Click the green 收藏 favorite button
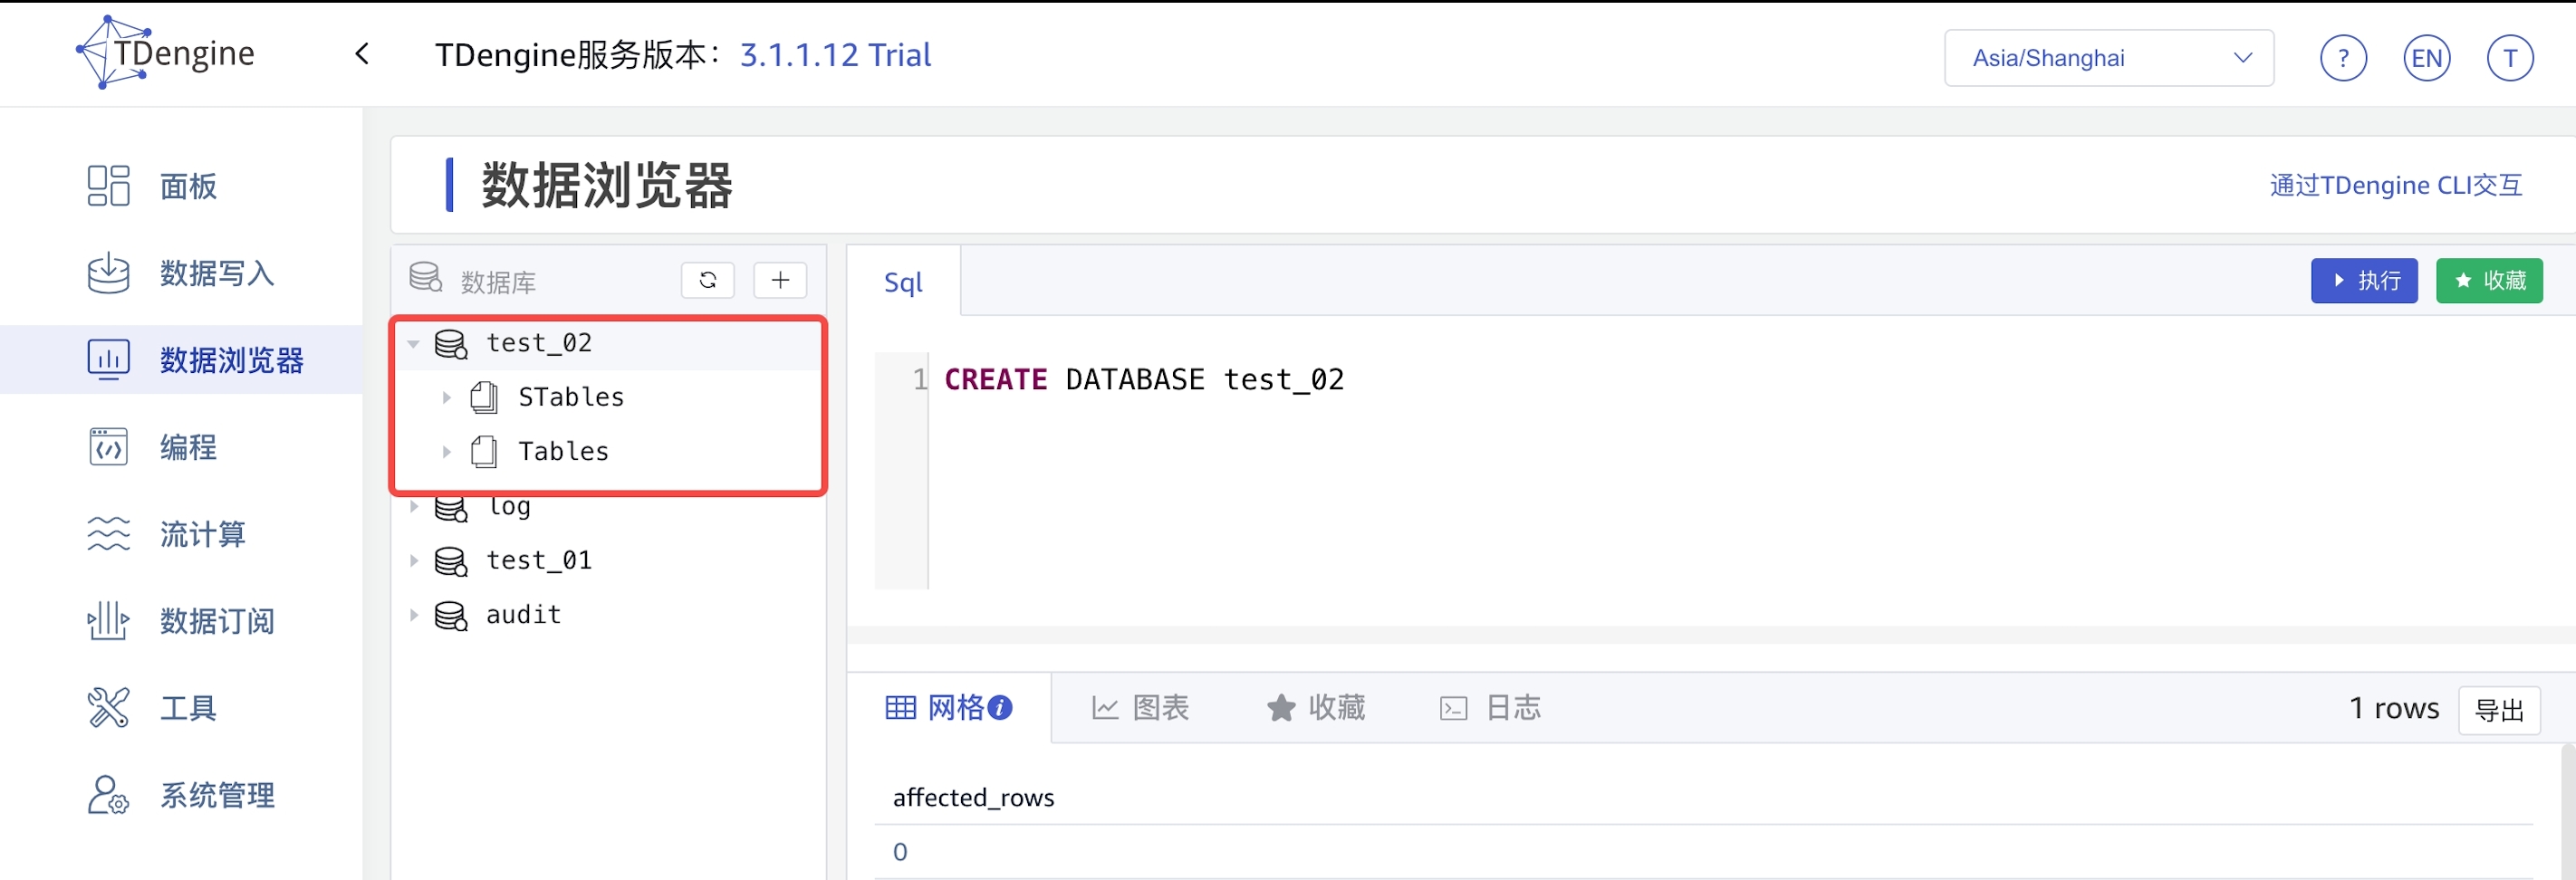 (2488, 281)
